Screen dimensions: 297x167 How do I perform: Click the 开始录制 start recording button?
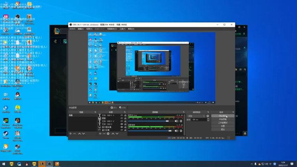pyautogui.click(x=223, y=119)
